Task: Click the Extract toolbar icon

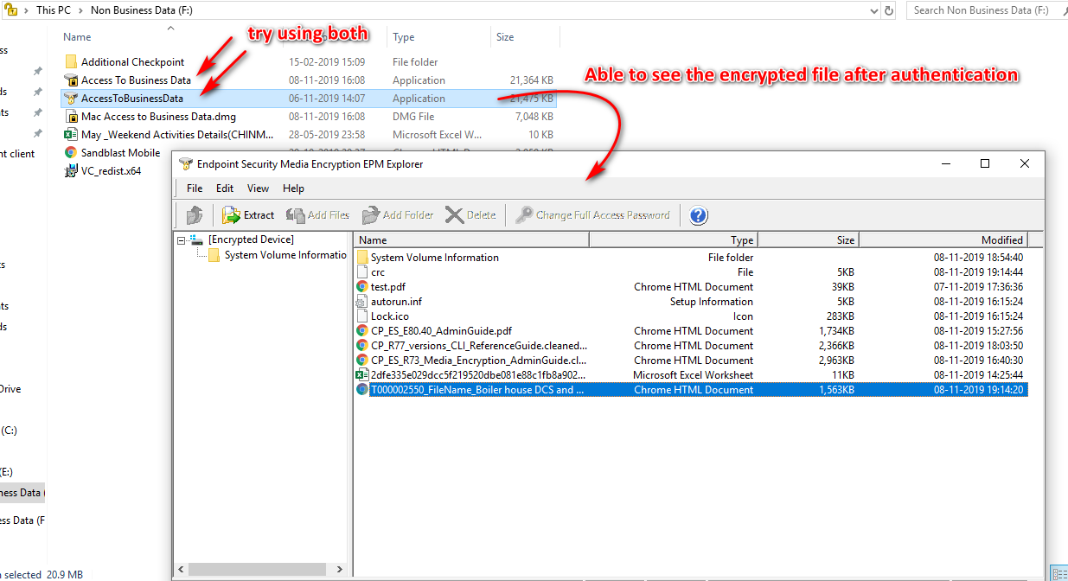Action: (x=231, y=215)
